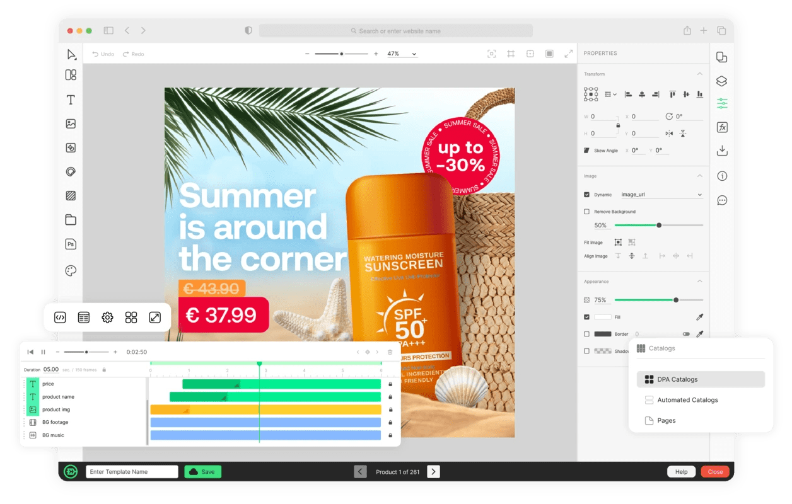Open the Photoshop import tool
Screen dimensions: 792x504
point(71,244)
